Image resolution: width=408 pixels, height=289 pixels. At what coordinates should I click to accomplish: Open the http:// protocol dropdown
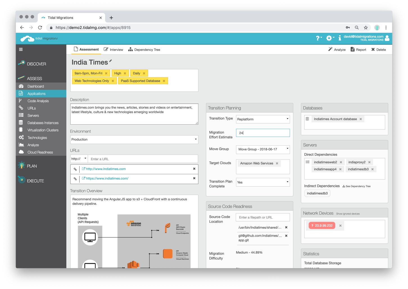click(x=79, y=159)
